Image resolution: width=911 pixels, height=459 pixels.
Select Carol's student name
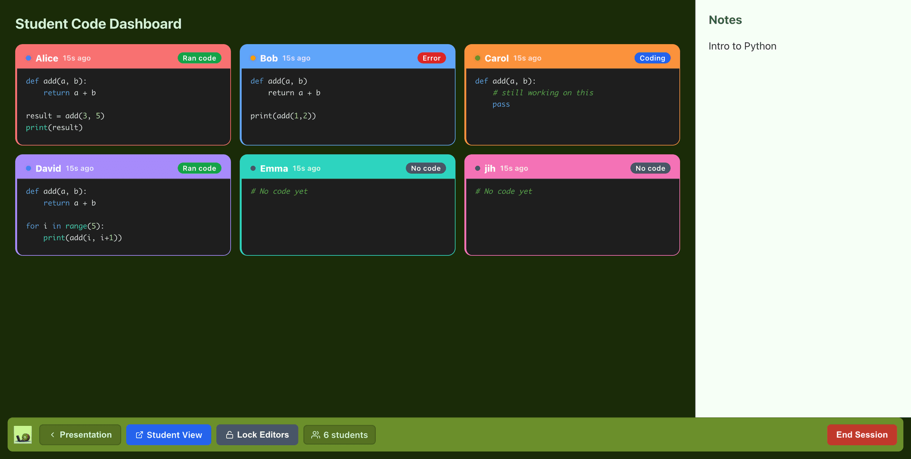tap(496, 58)
